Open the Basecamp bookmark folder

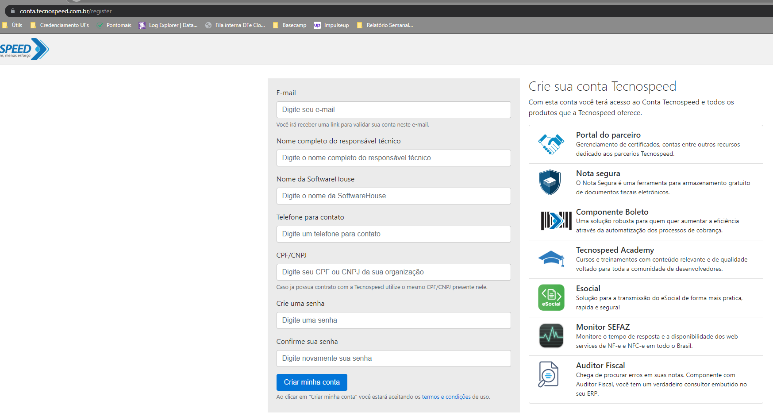(290, 25)
